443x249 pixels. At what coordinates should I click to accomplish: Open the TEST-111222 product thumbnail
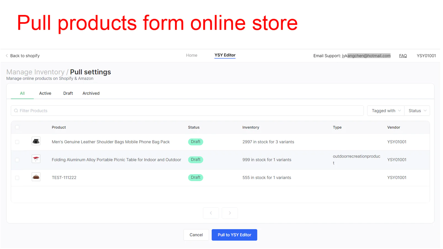(x=36, y=177)
